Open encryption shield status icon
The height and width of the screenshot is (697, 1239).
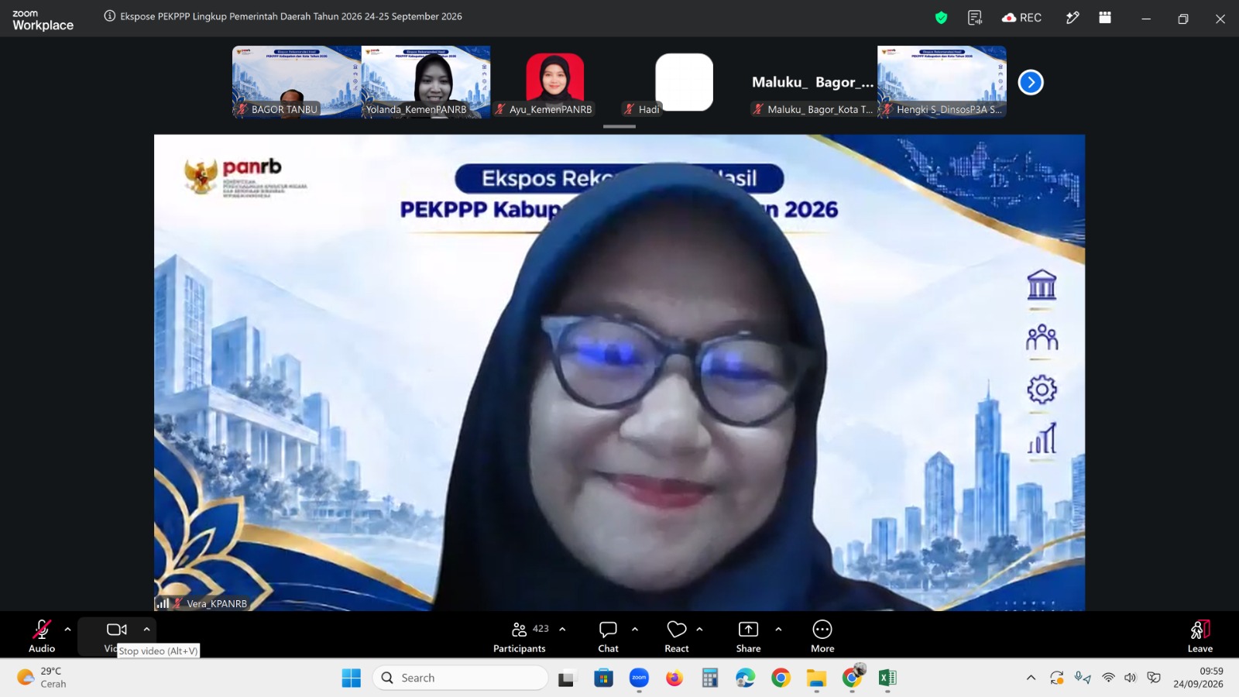coord(941,18)
